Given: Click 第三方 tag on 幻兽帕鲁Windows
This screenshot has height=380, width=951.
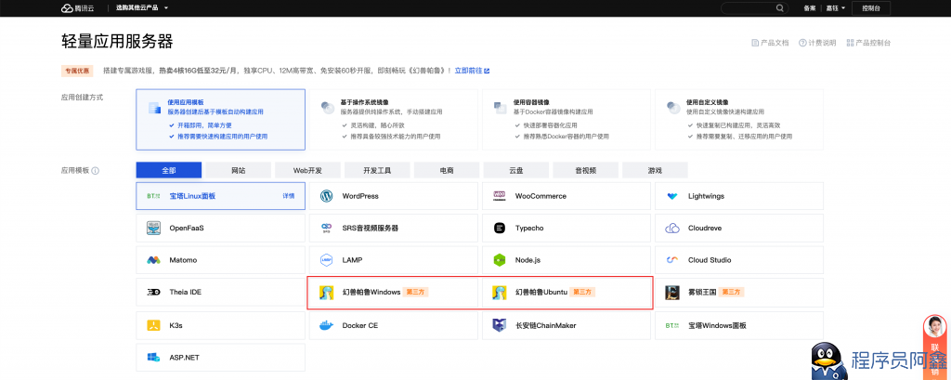Looking at the screenshot, I should pyautogui.click(x=417, y=292).
